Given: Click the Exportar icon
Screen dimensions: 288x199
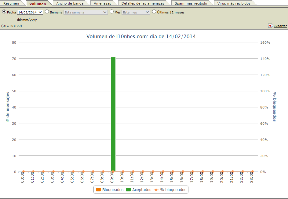Looking at the screenshot, I should pyautogui.click(x=271, y=26).
